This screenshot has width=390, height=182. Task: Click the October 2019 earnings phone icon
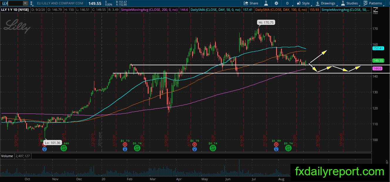pos(44,144)
